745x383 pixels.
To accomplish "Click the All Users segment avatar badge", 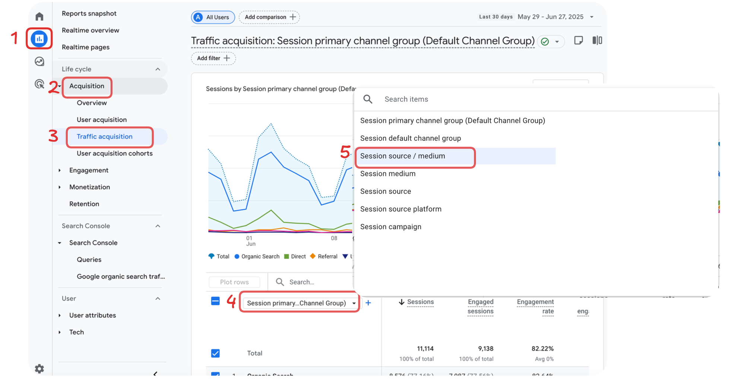I will (x=199, y=17).
